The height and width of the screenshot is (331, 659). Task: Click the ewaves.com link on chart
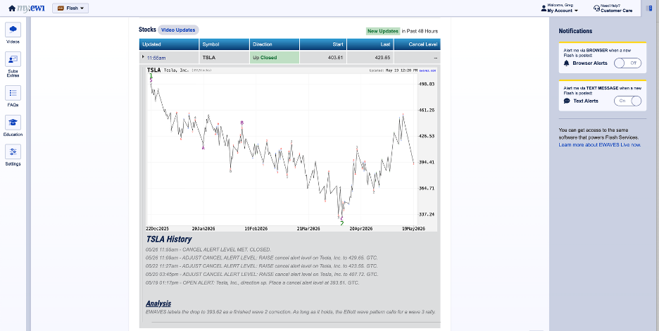[428, 70]
